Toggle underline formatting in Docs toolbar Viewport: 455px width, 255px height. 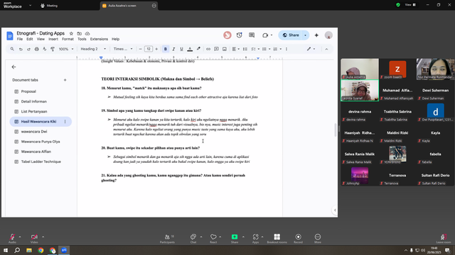182,49
